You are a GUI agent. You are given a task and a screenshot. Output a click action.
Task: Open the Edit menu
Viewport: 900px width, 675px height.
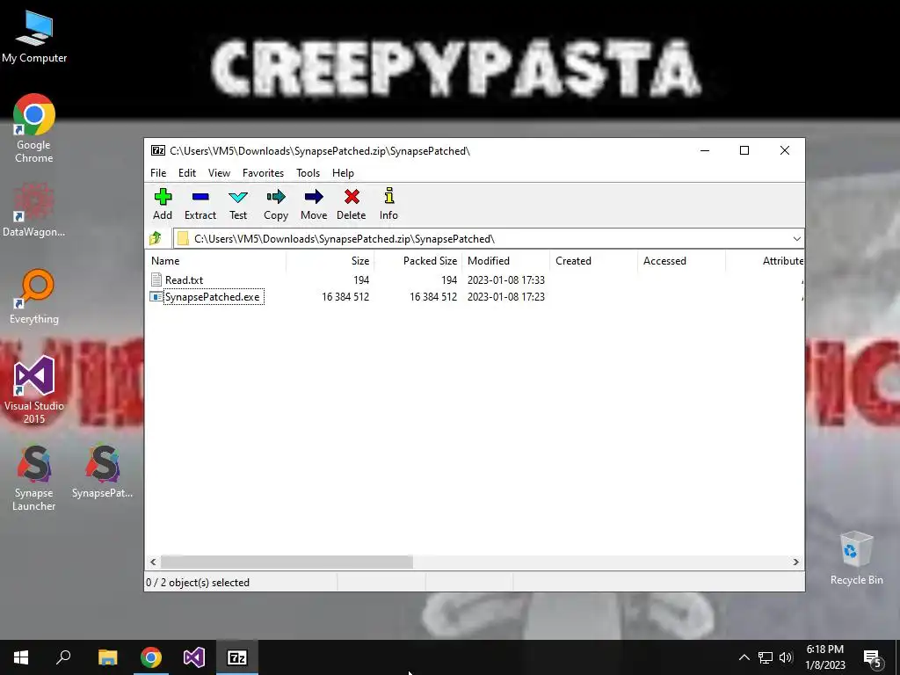pos(187,173)
